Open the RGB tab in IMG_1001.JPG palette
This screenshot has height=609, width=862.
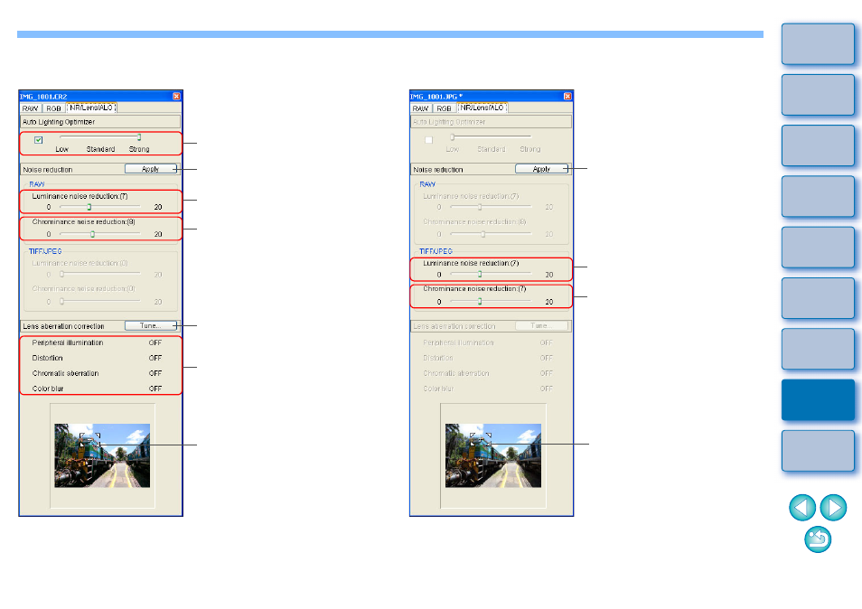click(445, 108)
